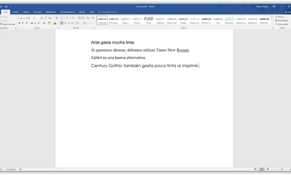Open the font name dropdown
This screenshot has height=175, width=291.
click(32, 18)
